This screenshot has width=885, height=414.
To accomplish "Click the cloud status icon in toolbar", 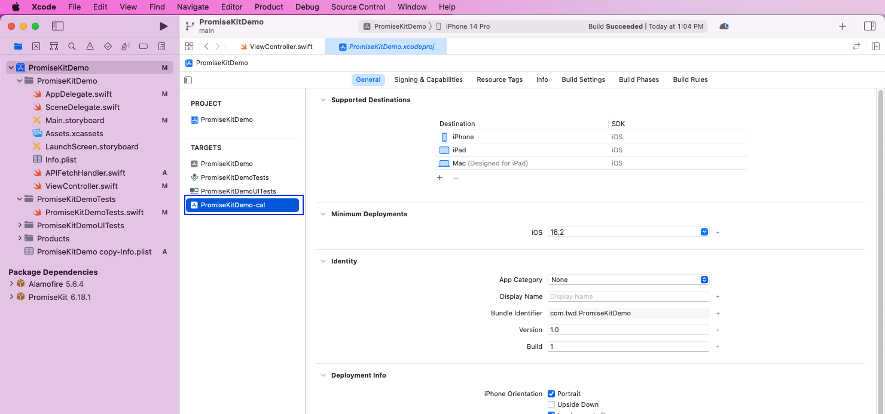I will pyautogui.click(x=724, y=26).
